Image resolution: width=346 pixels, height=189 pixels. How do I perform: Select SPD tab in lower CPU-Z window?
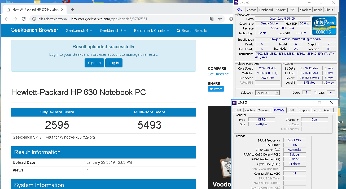click(291, 110)
